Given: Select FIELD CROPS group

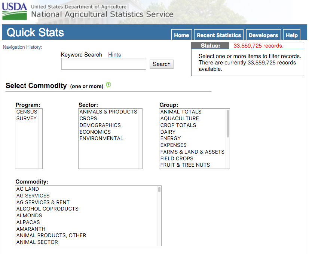Looking at the screenshot, I should click(x=193, y=158).
